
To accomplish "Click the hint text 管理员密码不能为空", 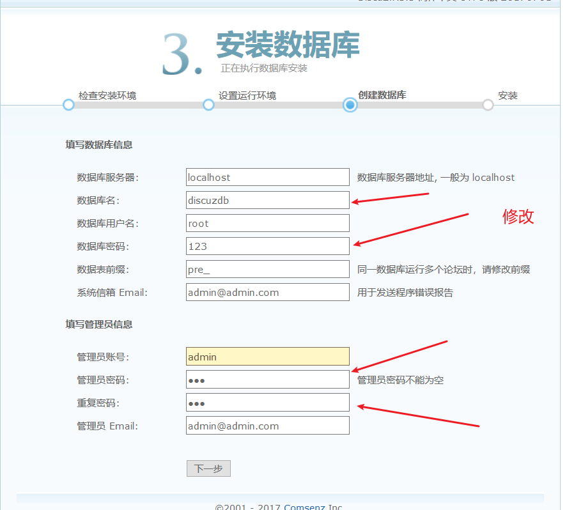I will pos(400,380).
